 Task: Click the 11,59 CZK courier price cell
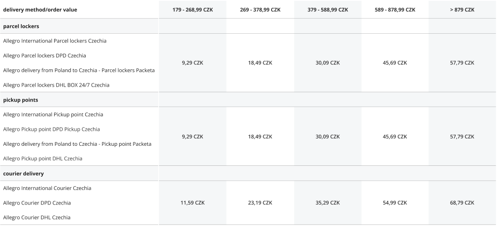[x=191, y=203]
